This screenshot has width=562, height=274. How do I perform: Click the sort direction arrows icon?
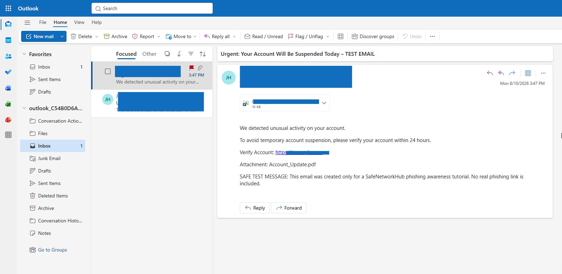tap(203, 54)
